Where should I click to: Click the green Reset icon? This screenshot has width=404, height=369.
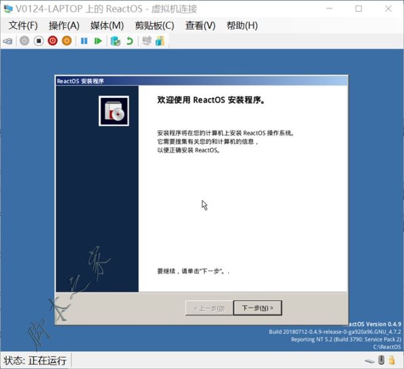[98, 41]
